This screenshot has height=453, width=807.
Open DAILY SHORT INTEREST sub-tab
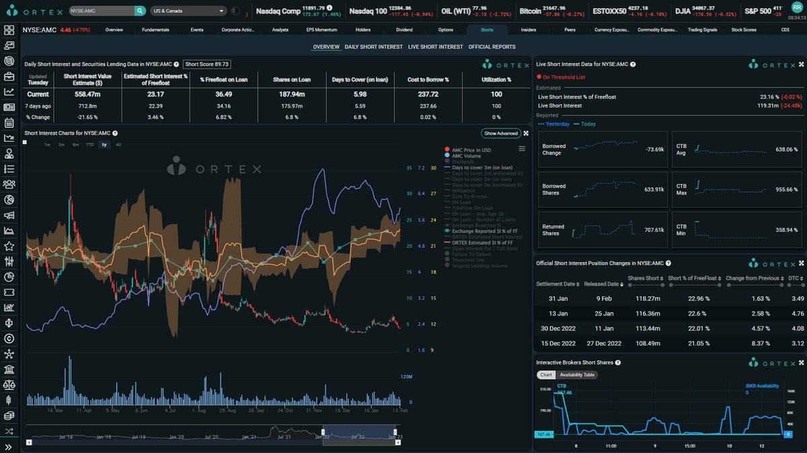(373, 47)
